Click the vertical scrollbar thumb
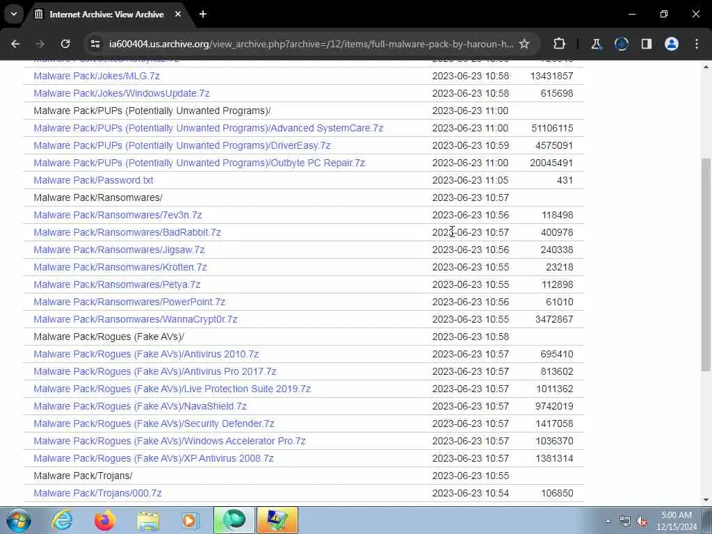The image size is (712, 534). (706, 264)
